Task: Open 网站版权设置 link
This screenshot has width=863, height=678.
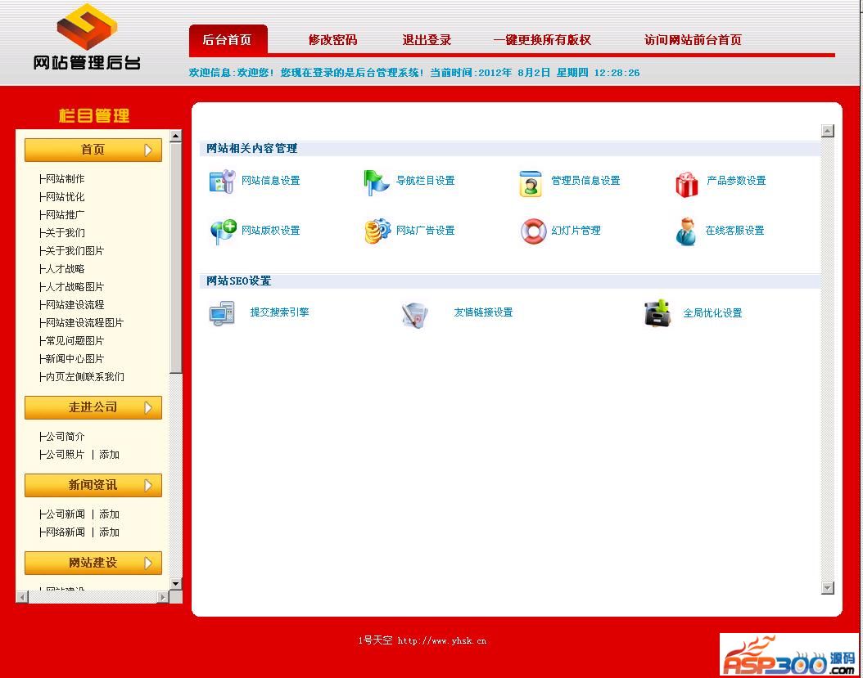Action: coord(271,231)
